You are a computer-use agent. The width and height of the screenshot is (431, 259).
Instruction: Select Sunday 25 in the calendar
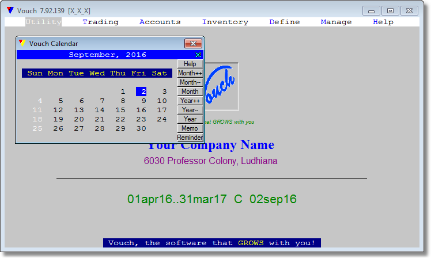point(37,128)
